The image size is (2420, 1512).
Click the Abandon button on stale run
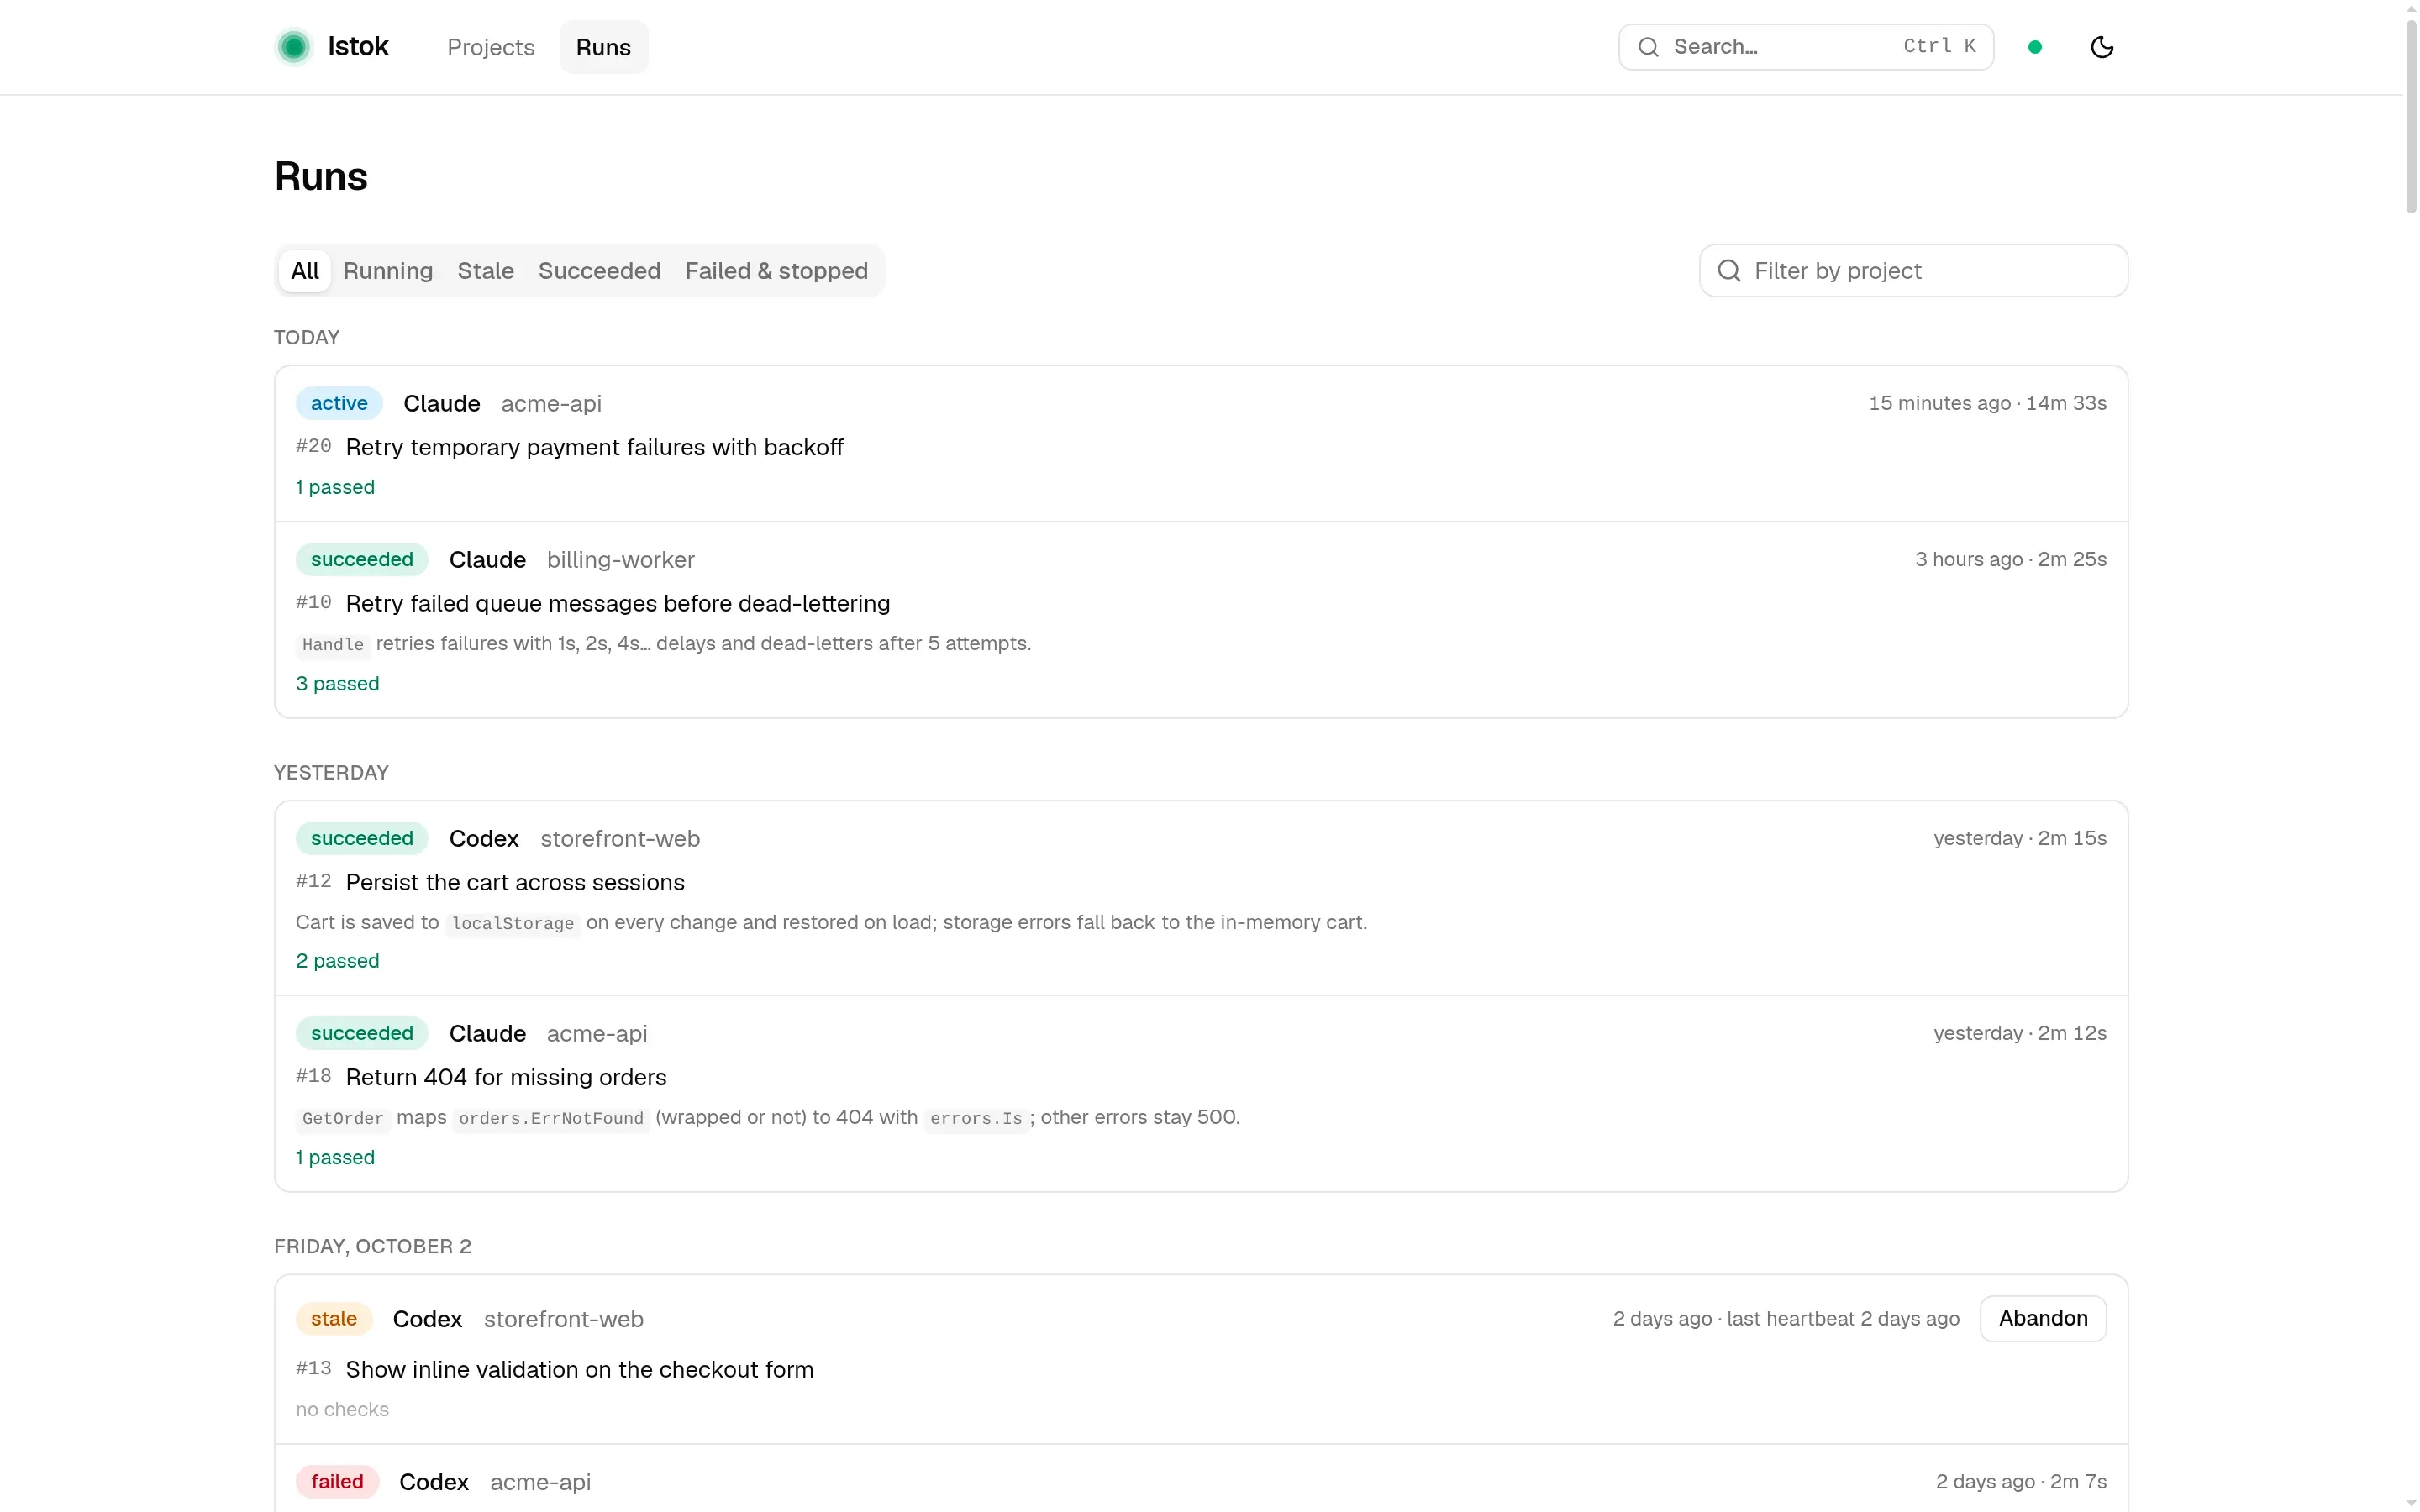2042,1318
